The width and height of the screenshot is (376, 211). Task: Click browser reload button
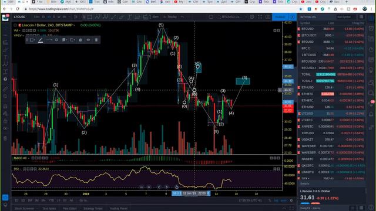pos(18,9)
